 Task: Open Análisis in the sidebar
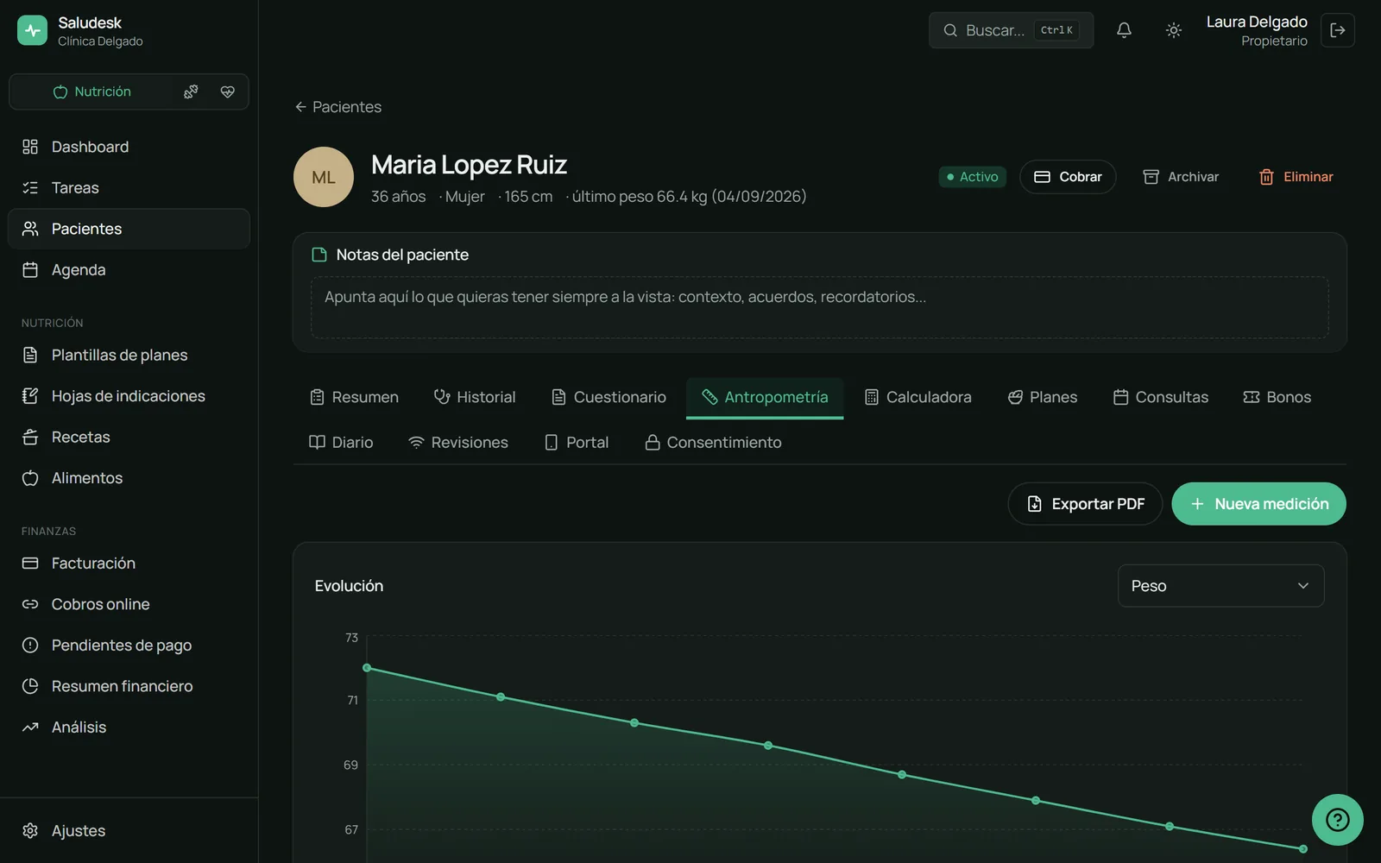tap(129, 727)
